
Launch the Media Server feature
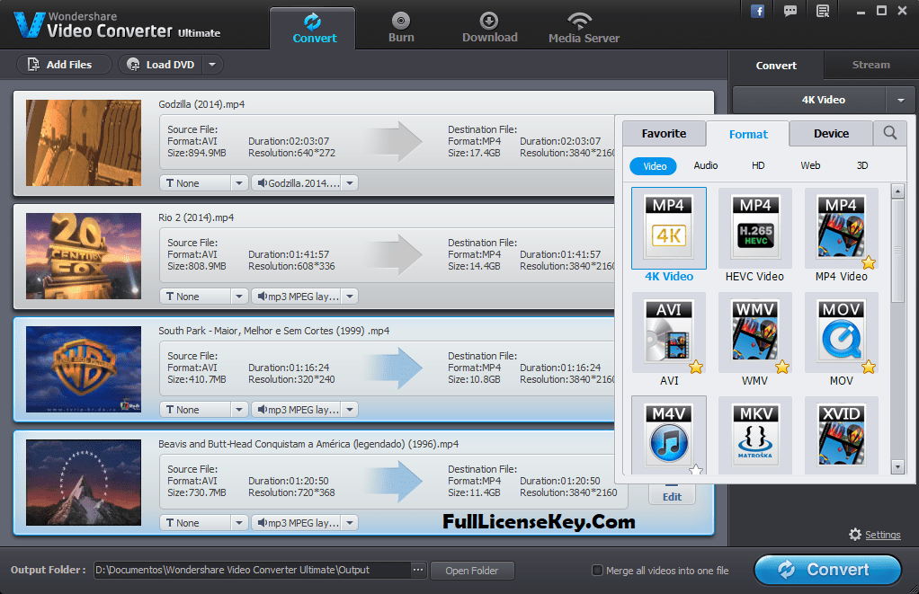pyautogui.click(x=583, y=27)
